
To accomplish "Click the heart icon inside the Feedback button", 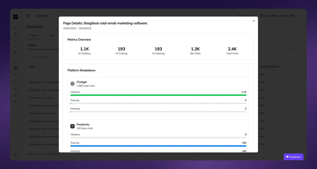I will click(x=287, y=157).
